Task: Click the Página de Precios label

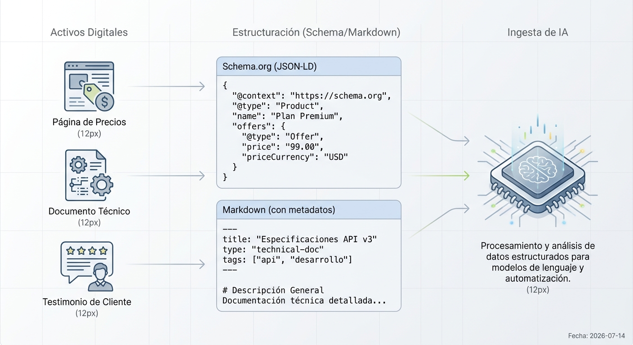Action: [x=89, y=122]
